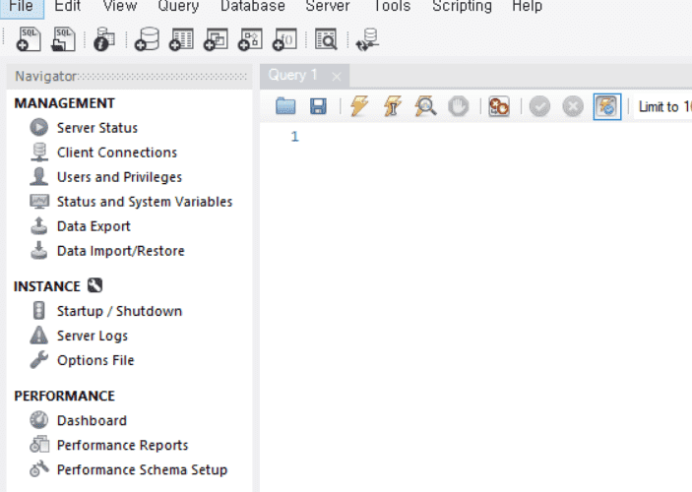
Task: Rollback the transaction X icon
Action: pos(573,106)
